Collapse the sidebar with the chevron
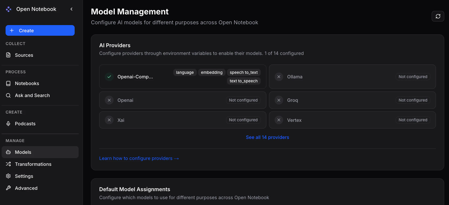The height and width of the screenshot is (205, 449). (x=71, y=9)
